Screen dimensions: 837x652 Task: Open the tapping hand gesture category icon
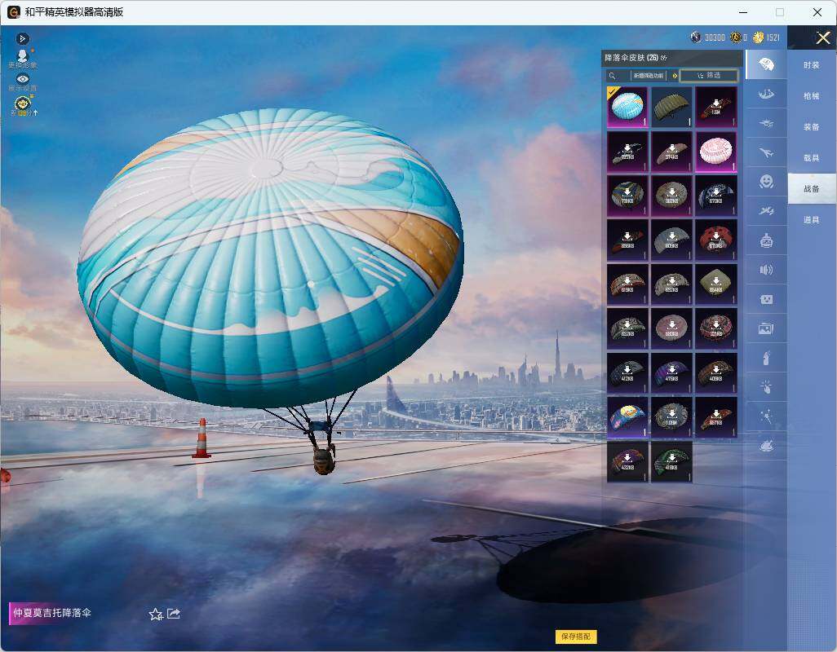point(766,386)
